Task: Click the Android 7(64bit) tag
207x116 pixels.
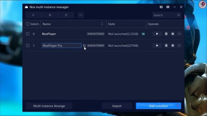Action: 96,45
